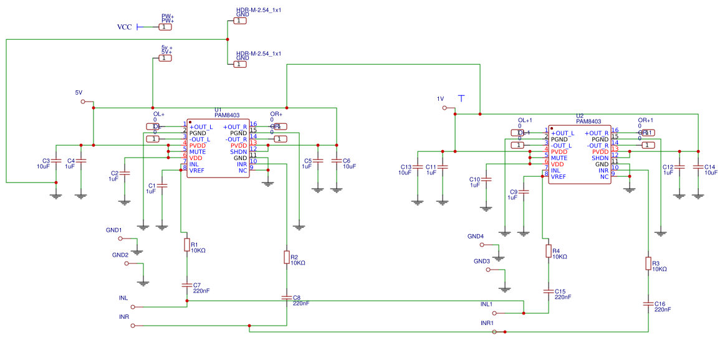Select the PW+ header connector box
725x340 pixels.
tap(165, 27)
